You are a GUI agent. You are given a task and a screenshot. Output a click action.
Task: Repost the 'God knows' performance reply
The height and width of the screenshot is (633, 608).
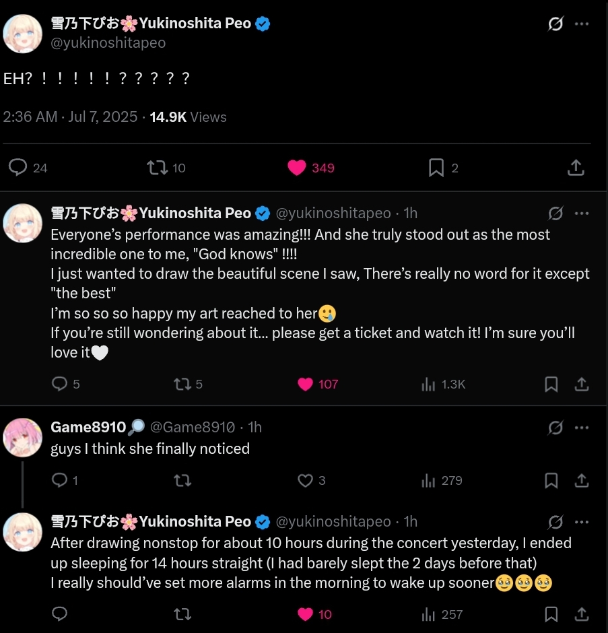(x=182, y=385)
